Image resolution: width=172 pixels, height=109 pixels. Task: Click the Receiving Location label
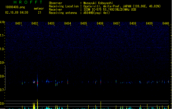[64, 6]
